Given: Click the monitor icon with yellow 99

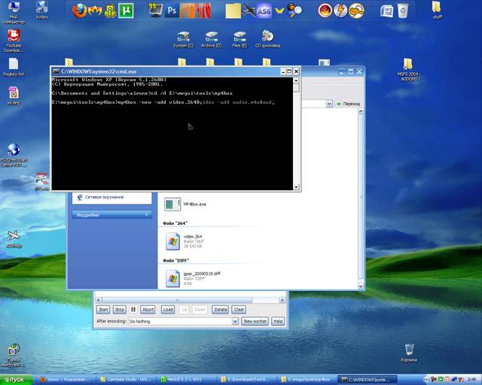Looking at the screenshot, I should coord(155,10).
